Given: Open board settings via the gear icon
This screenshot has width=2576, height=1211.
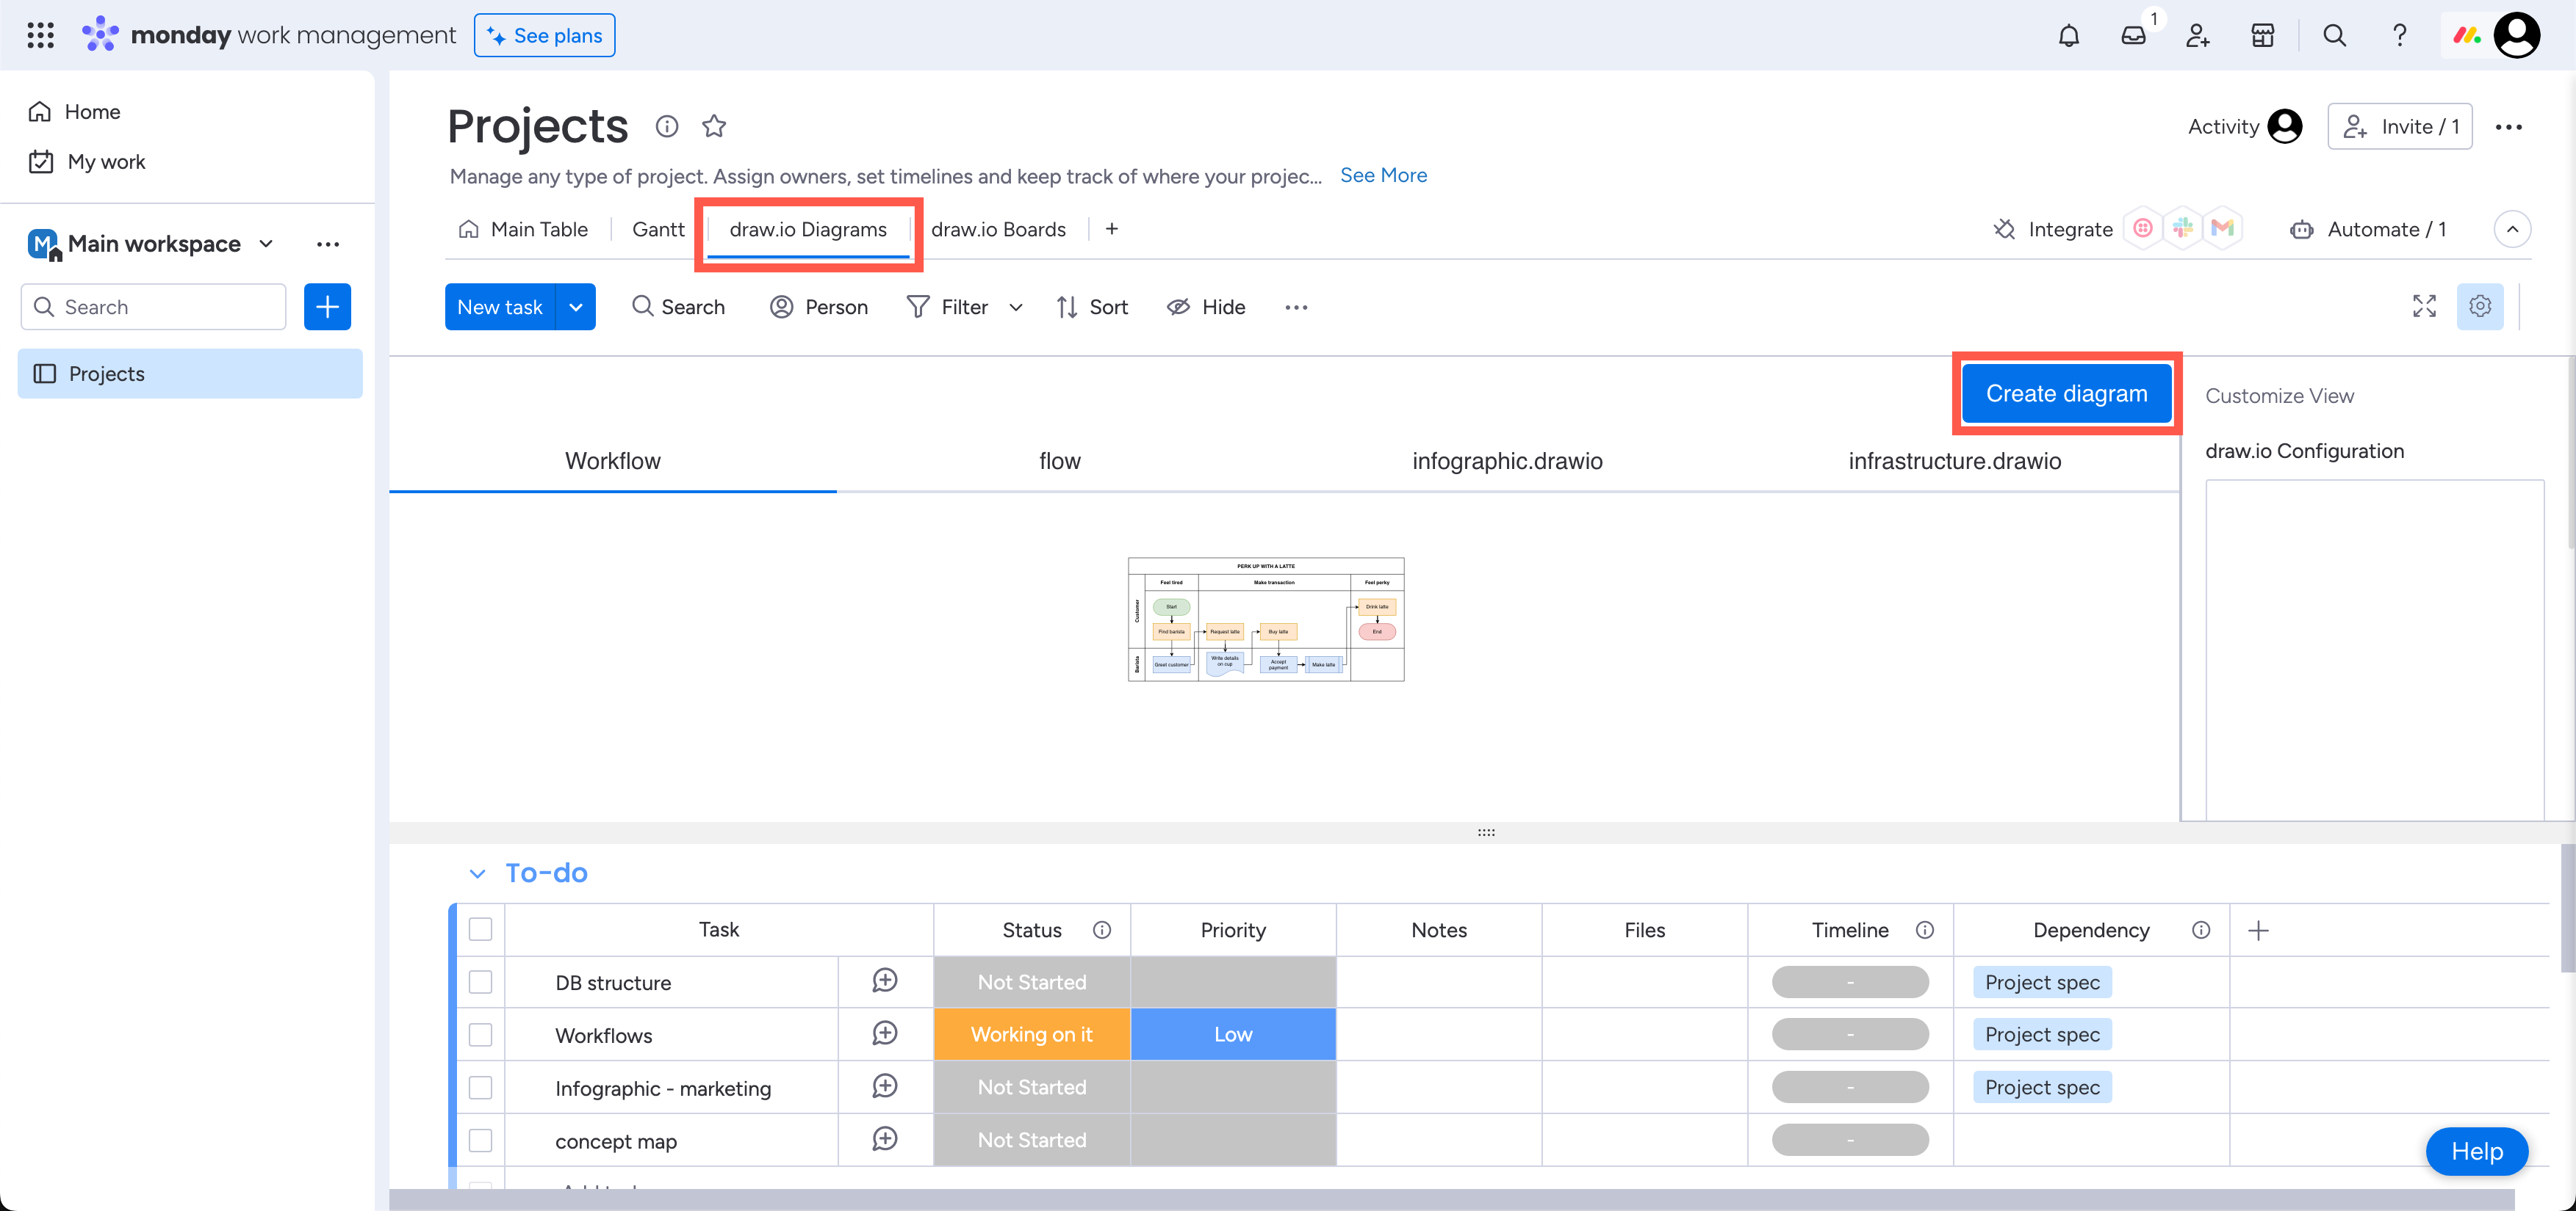Looking at the screenshot, I should pos(2480,307).
